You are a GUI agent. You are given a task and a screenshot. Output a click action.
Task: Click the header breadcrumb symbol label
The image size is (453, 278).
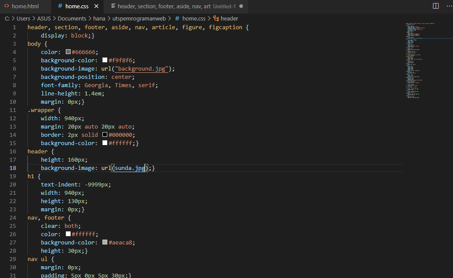tap(229, 18)
